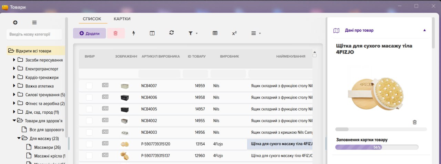
Task: Open card icon for row NCB4006
Action: [x=105, y=97]
